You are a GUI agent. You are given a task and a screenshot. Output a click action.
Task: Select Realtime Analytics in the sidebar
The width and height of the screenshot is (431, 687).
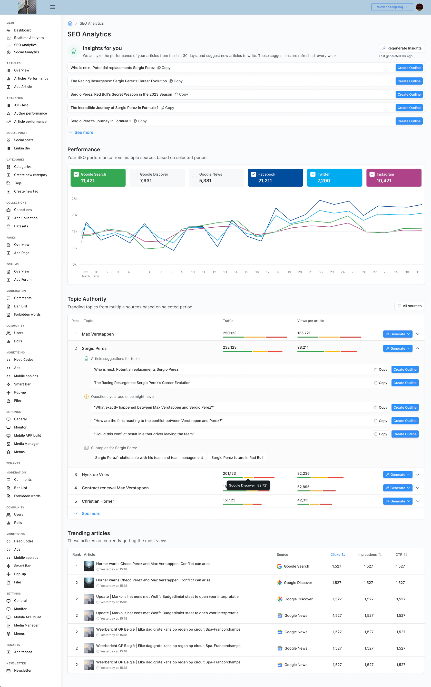(x=29, y=38)
